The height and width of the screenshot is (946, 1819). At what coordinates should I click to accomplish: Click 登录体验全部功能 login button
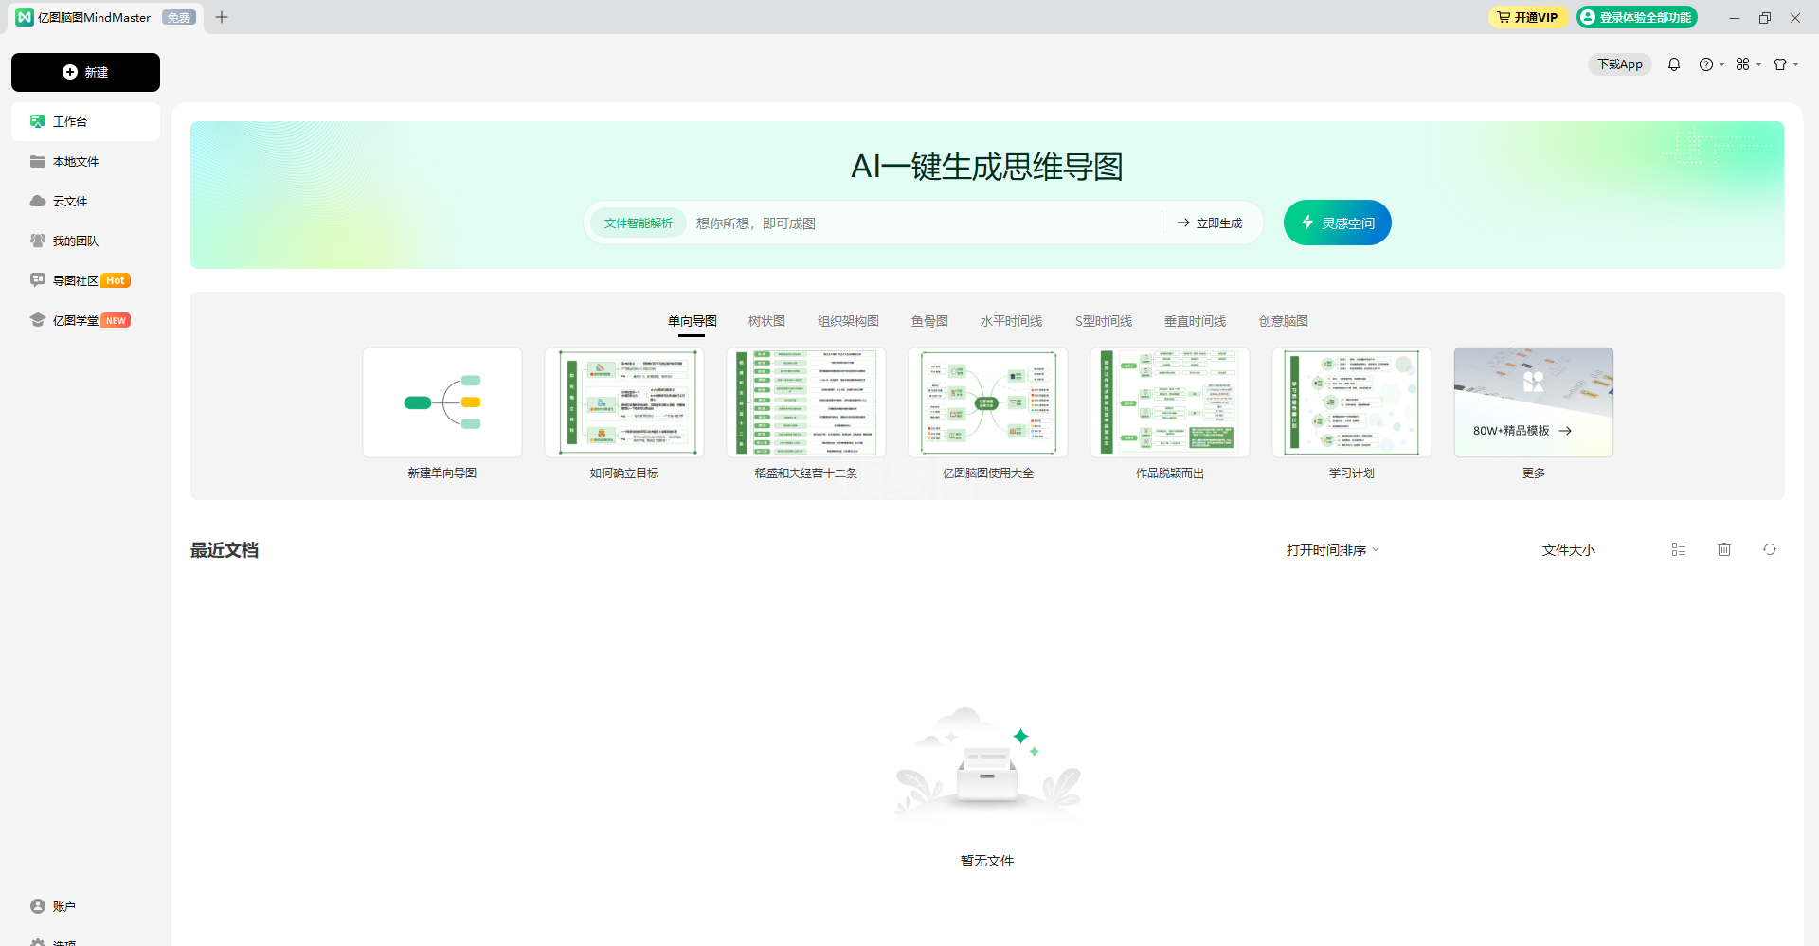pos(1636,17)
